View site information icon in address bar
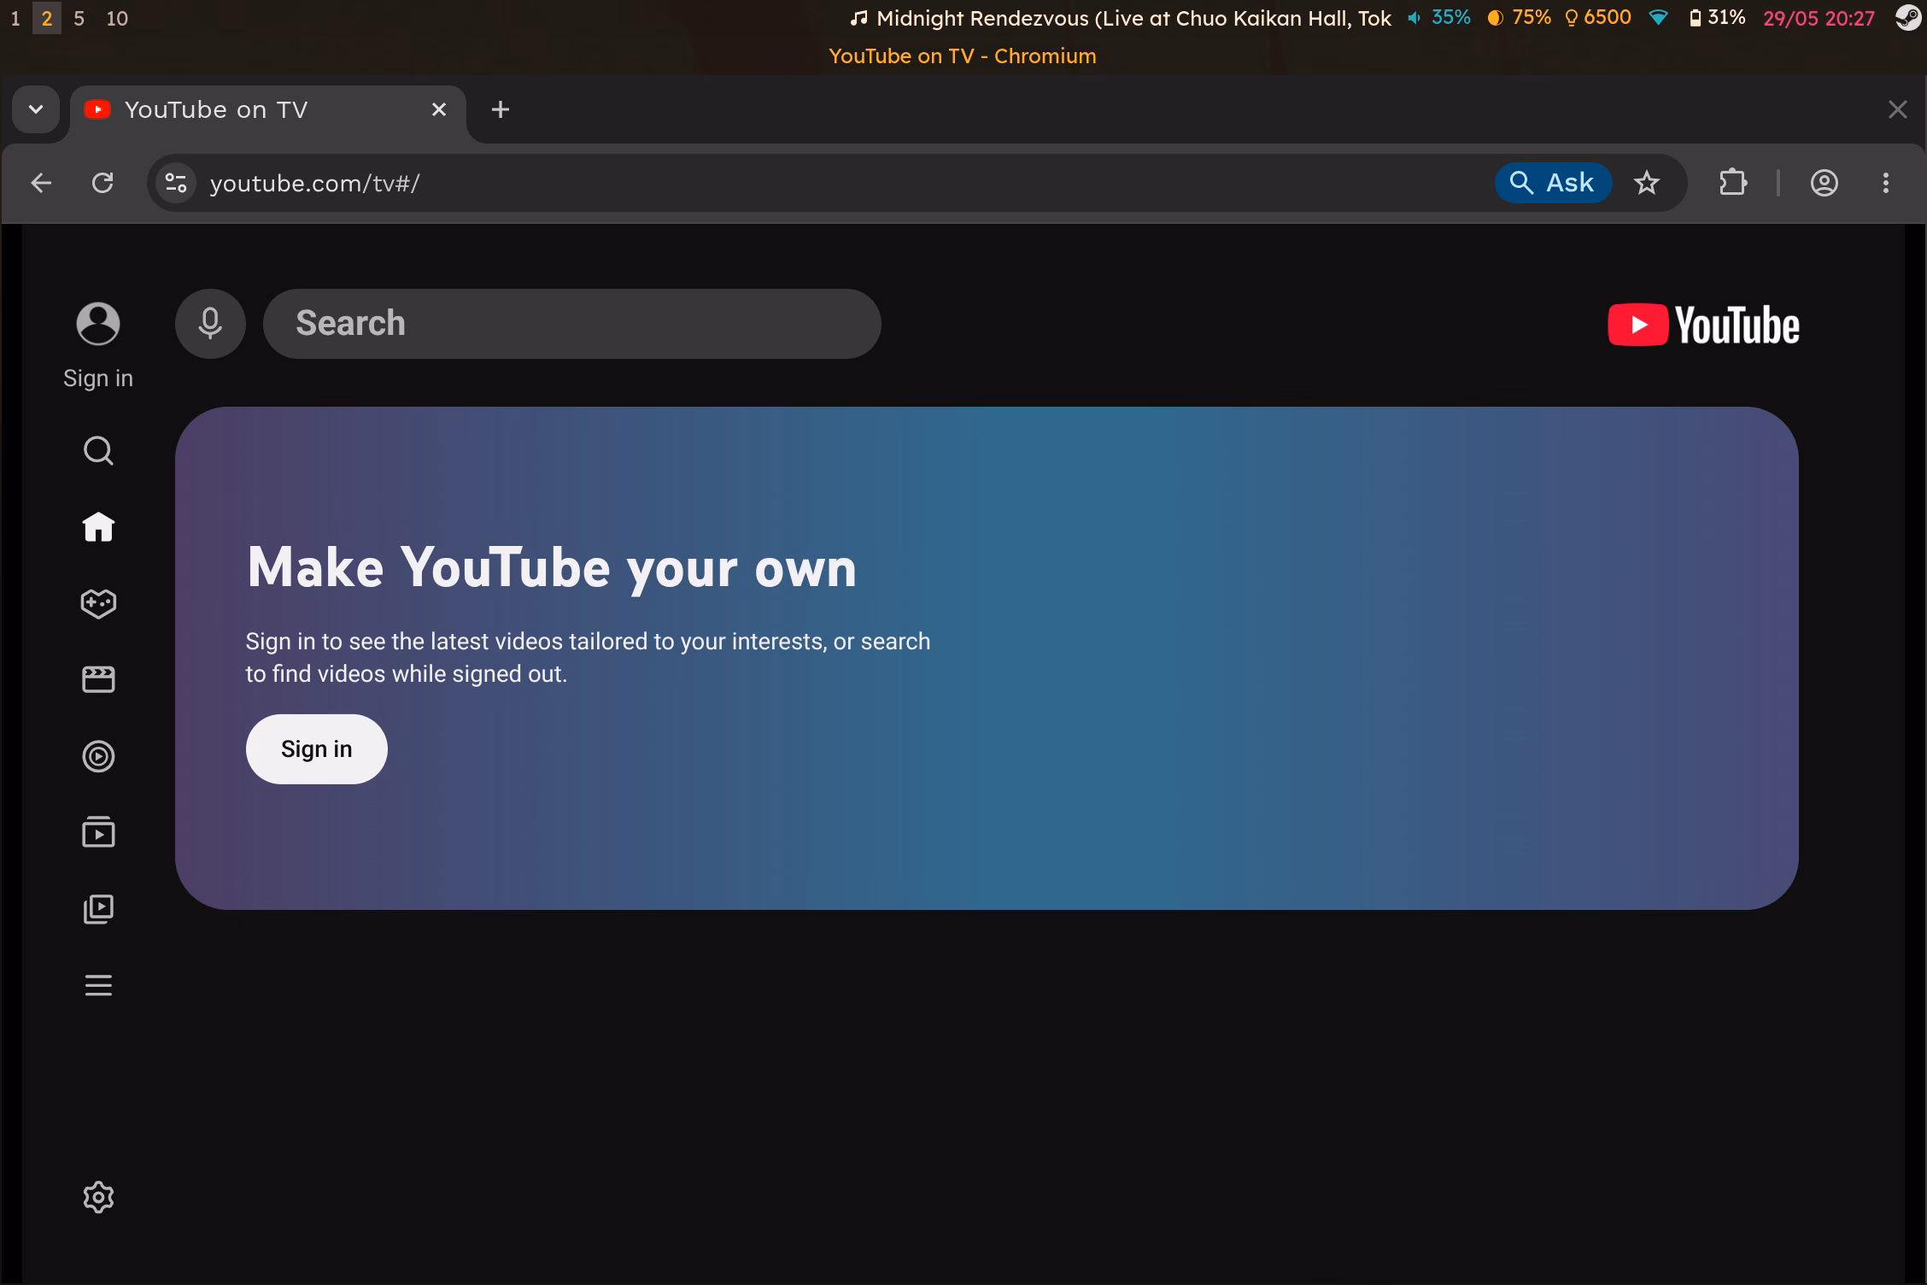The image size is (1927, 1285). coord(176,183)
